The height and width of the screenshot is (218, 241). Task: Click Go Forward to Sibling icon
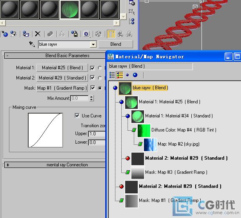[129, 34]
